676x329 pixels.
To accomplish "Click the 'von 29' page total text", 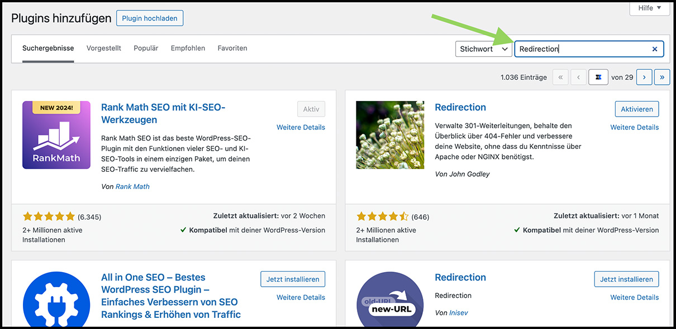I will (622, 78).
